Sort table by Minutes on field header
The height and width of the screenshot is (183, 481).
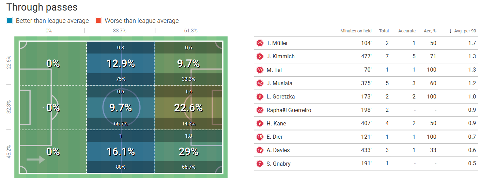[356, 31]
